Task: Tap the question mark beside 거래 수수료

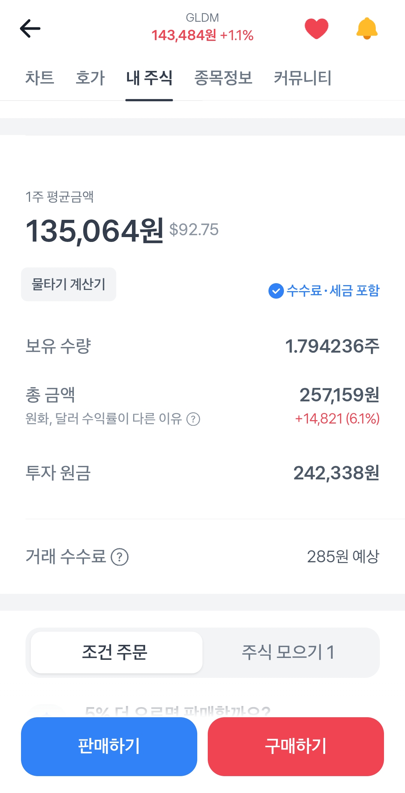Action: [x=120, y=557]
